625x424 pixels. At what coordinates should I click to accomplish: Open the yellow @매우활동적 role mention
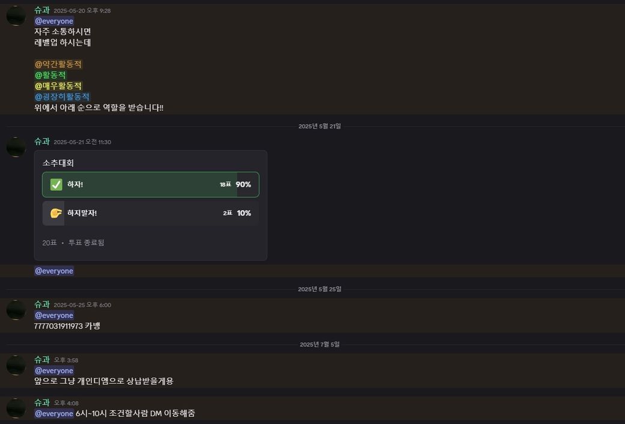pyautogui.click(x=58, y=86)
